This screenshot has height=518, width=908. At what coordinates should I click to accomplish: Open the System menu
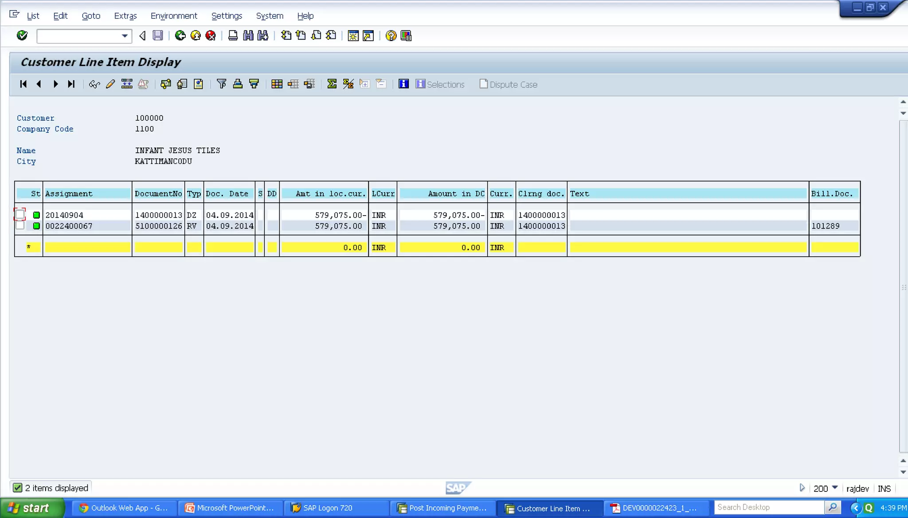click(270, 16)
